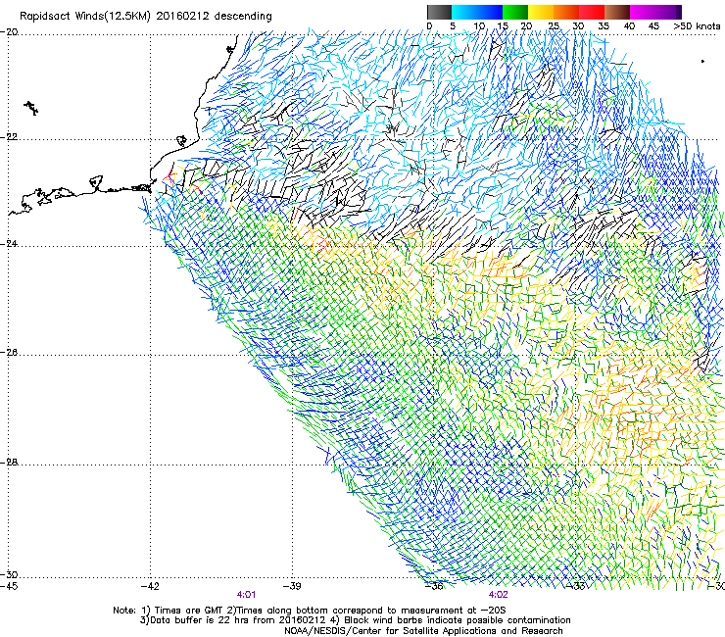
Task: Click the small island outline near -44.5 longitude
Action: pyautogui.click(x=31, y=108)
